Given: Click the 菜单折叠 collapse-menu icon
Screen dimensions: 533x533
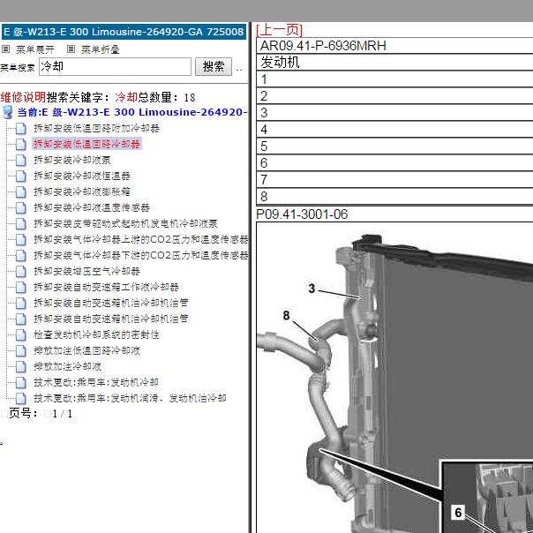Looking at the screenshot, I should tap(71, 49).
